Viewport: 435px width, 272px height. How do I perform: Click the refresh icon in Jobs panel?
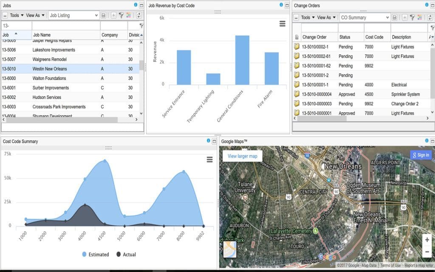pos(139,15)
